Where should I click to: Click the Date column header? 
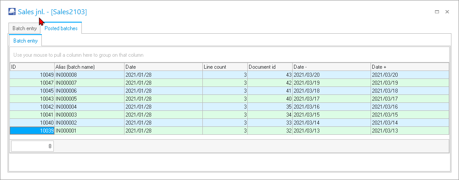tap(163, 67)
